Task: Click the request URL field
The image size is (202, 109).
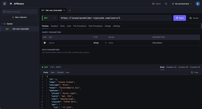Action: tap(115, 18)
